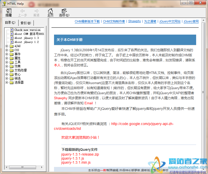Download jquery-1.3.1.js file
The height and width of the screenshot is (174, 208).
[72, 158]
